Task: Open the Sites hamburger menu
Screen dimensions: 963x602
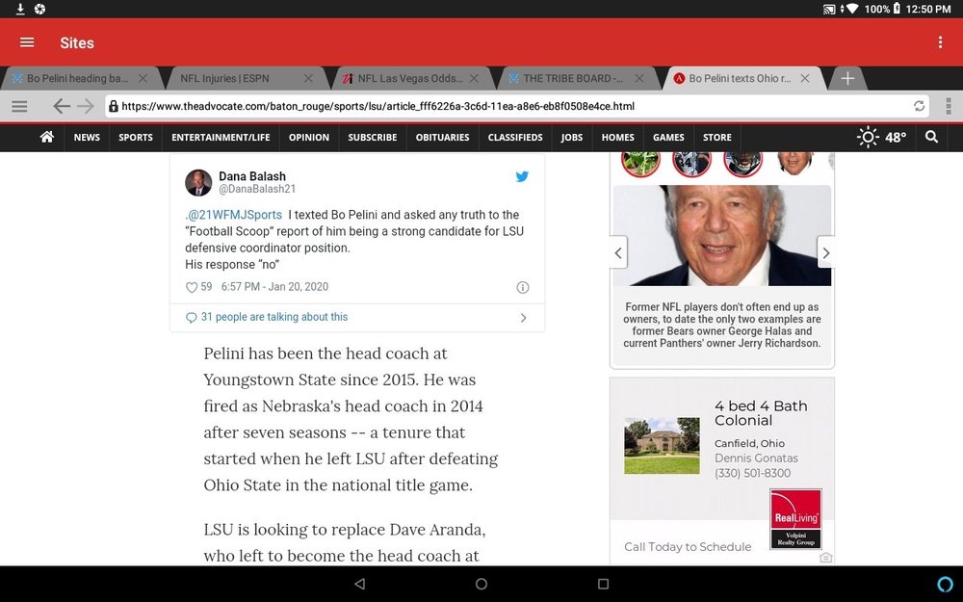Action: pyautogui.click(x=27, y=42)
